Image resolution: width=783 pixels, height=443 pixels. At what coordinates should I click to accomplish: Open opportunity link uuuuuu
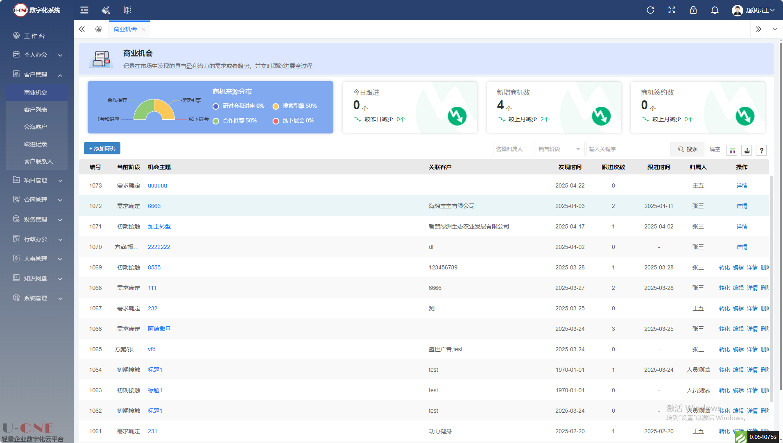point(157,185)
